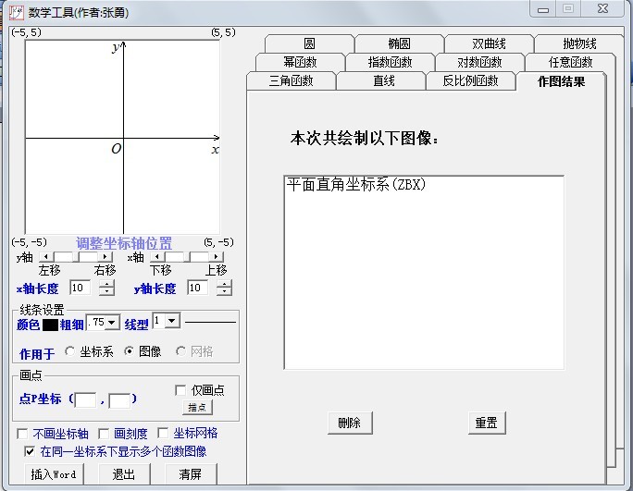Check the 不画坐标轴 option

[22, 434]
